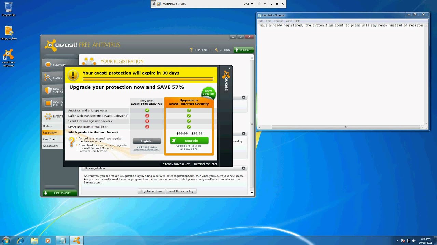Select the Real-Time Shields sidebar tab
This screenshot has width=437, height=245.
coord(53,91)
